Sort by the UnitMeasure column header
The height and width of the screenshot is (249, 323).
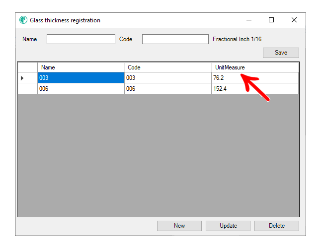point(255,67)
